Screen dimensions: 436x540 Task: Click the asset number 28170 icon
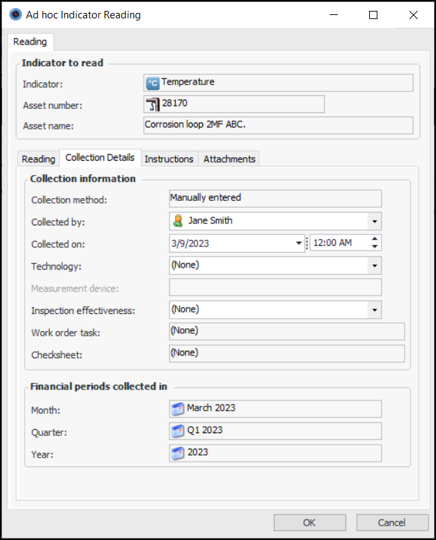pos(153,104)
